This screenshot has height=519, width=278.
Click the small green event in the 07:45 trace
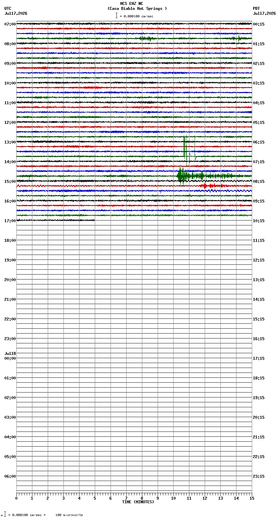tap(147, 38)
